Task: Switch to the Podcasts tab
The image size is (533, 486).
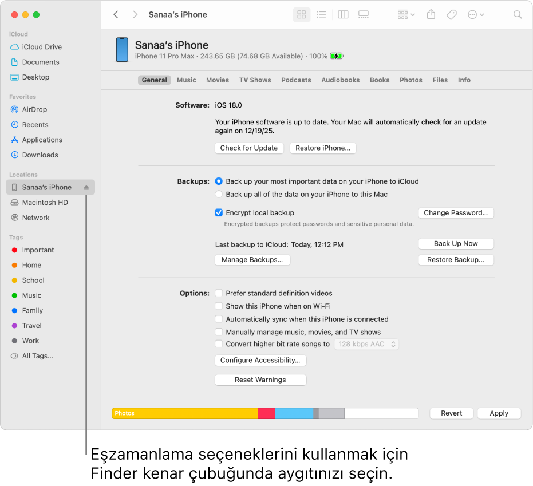Action: (296, 80)
